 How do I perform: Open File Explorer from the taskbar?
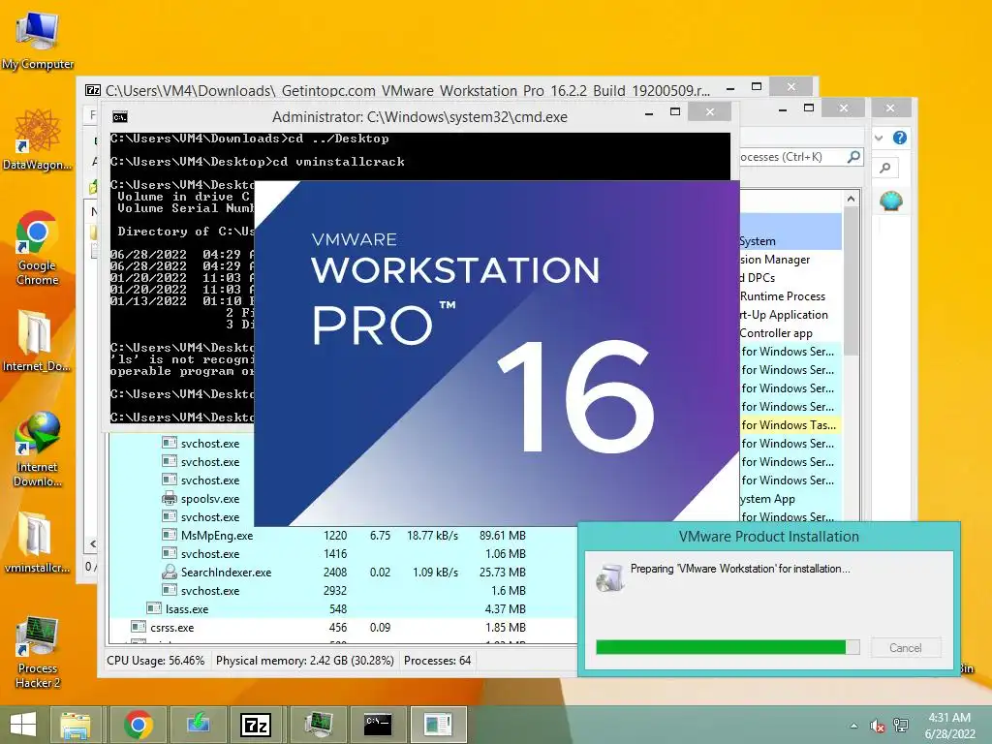coord(76,725)
